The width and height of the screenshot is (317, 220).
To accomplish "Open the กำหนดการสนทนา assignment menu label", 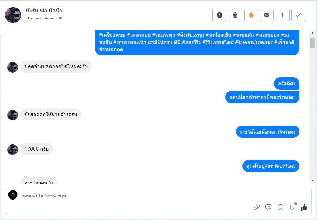I will coord(41,18).
